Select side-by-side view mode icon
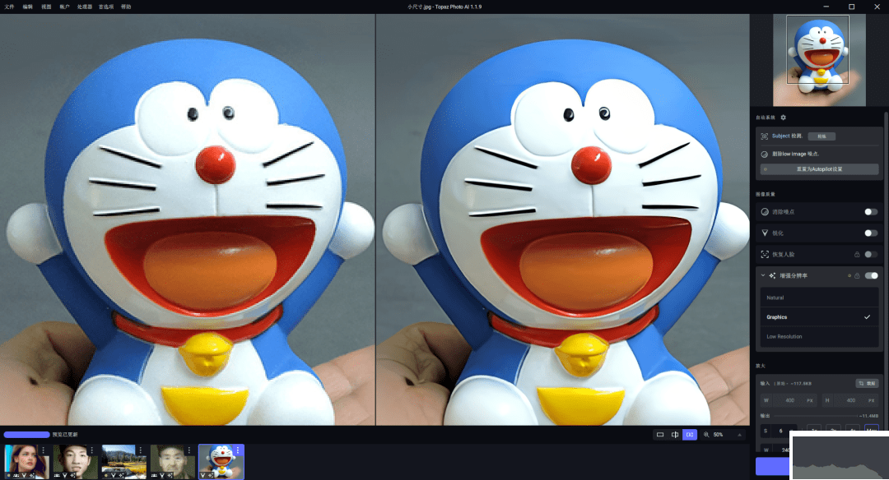Screen dimensions: 889x480 point(690,434)
